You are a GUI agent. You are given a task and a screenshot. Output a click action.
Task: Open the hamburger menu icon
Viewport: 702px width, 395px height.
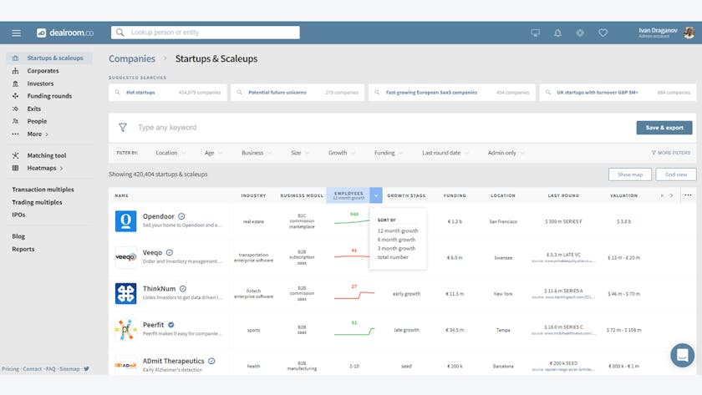coord(16,33)
